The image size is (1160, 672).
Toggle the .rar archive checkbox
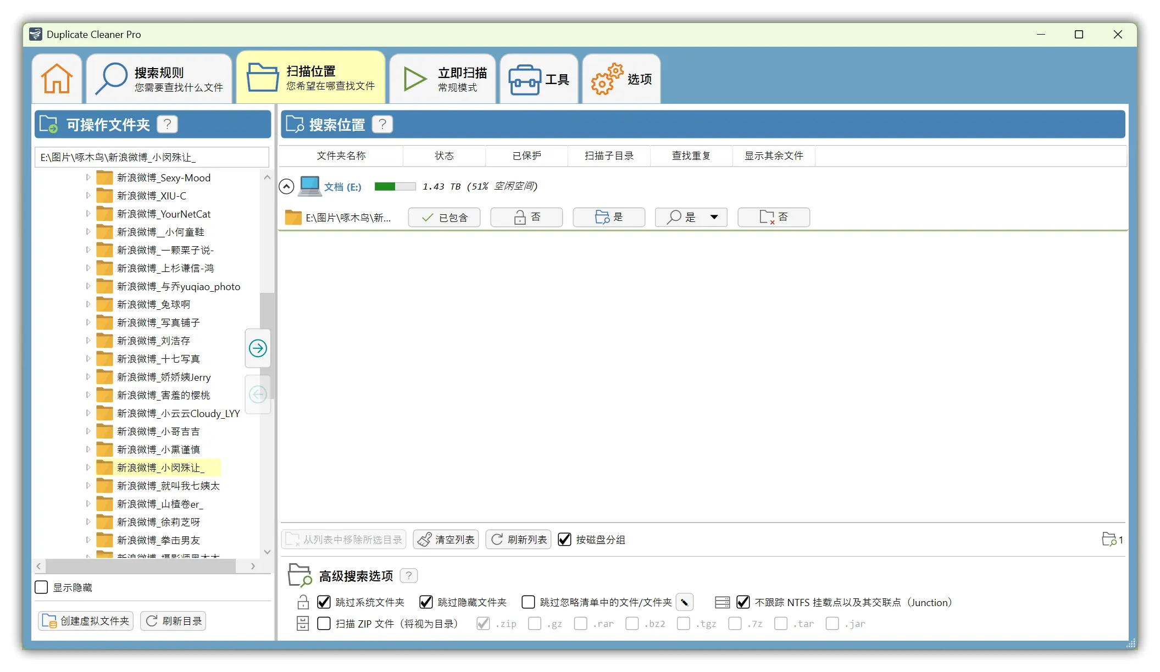pyautogui.click(x=580, y=624)
